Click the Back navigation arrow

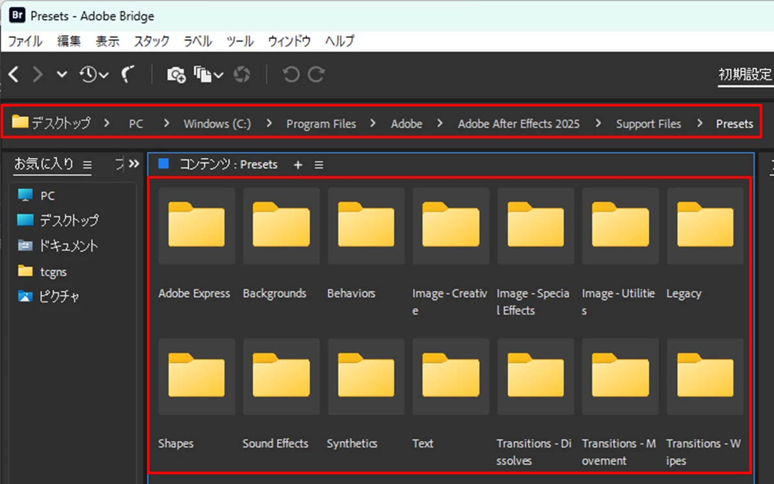tap(14, 75)
